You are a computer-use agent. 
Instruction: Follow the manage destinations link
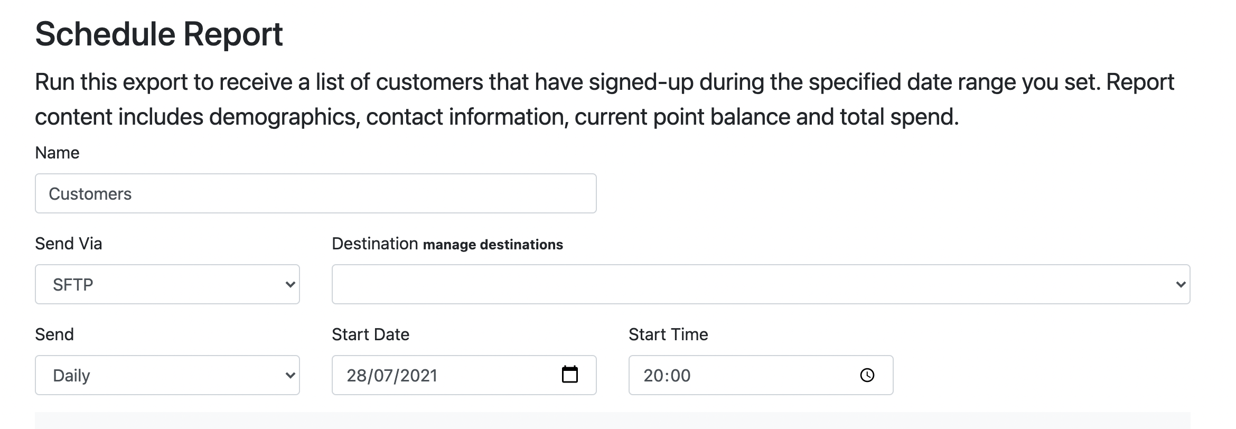[493, 245]
